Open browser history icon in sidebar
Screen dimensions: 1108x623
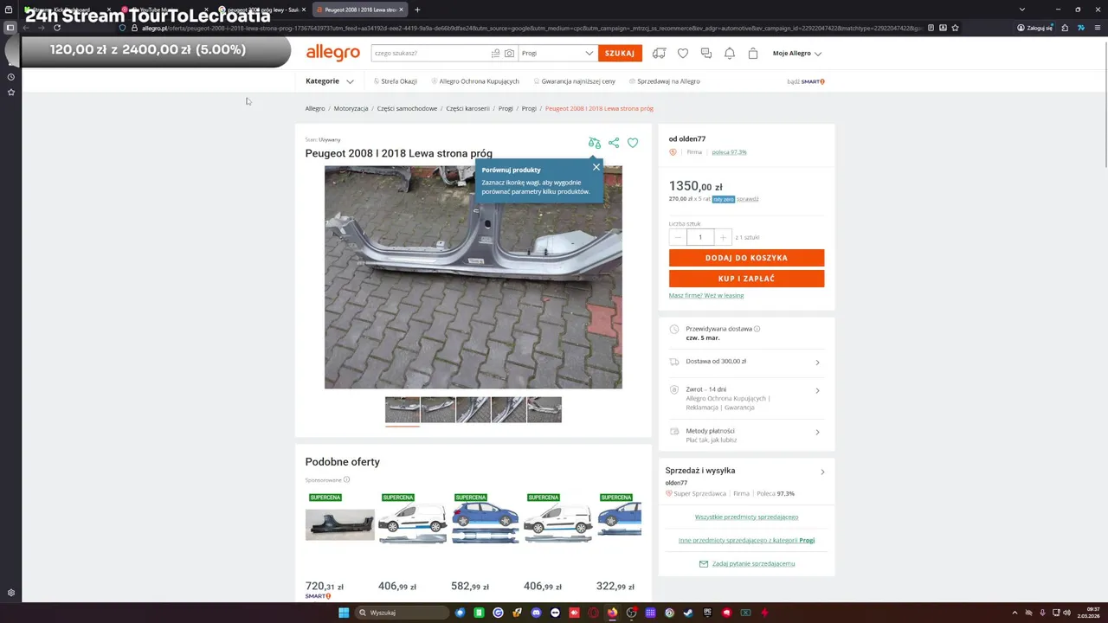[x=11, y=77]
